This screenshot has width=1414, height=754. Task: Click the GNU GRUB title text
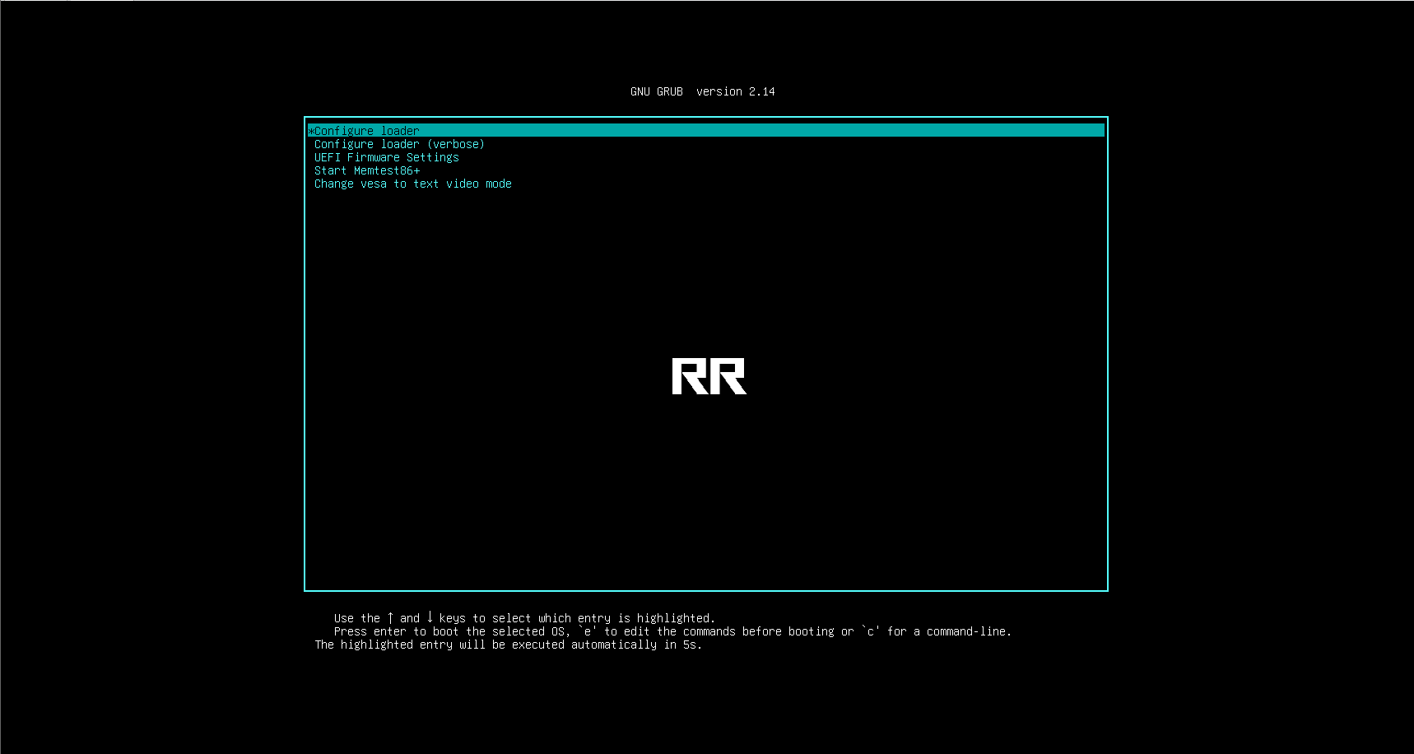657,91
